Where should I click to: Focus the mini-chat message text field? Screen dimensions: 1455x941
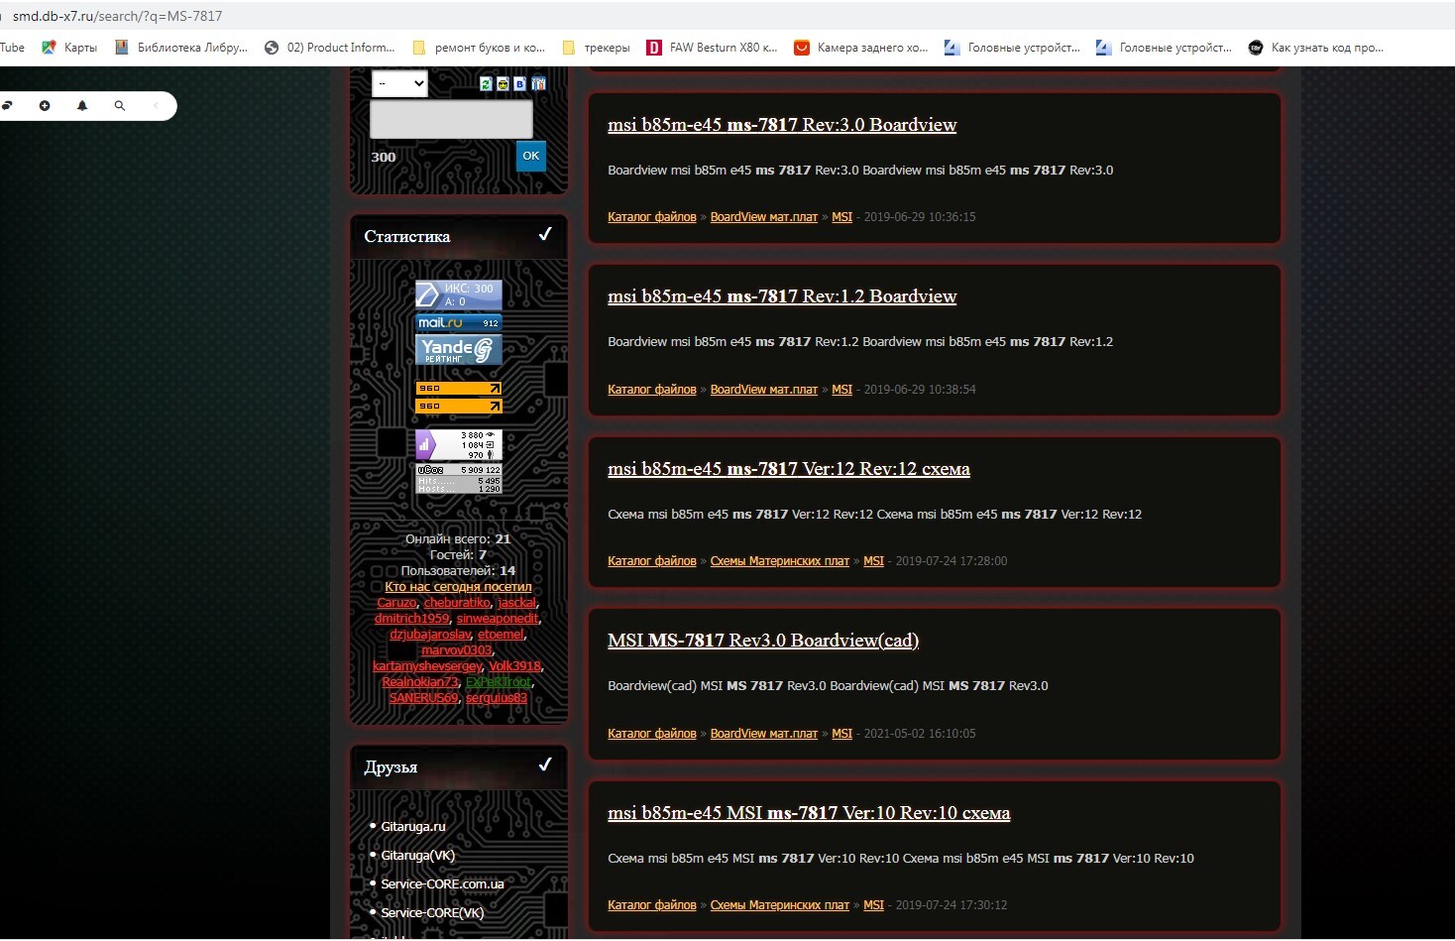click(x=451, y=119)
